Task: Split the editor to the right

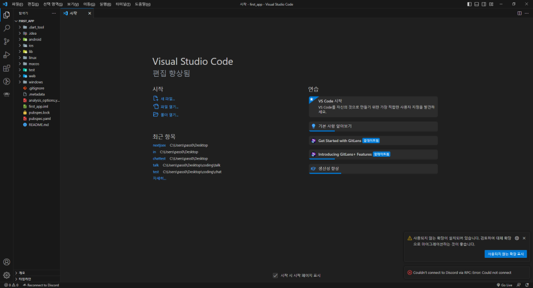Action: click(x=519, y=13)
